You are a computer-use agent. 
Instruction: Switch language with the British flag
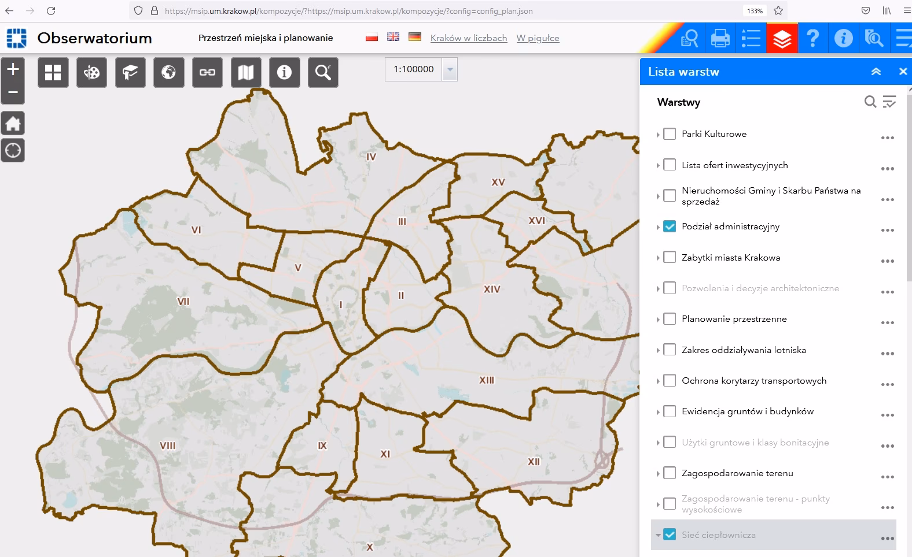(x=393, y=36)
